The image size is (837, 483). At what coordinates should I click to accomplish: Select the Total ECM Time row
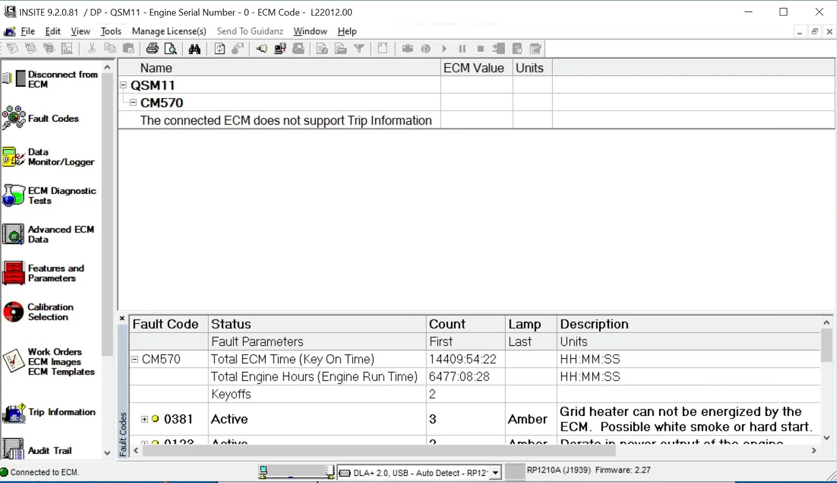(x=475, y=359)
